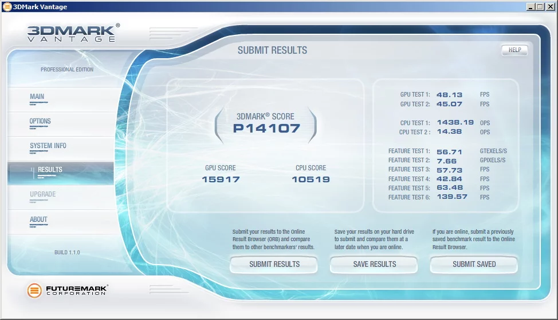Click the Professional Edition label
Viewport: 558px width, 320px height.
(x=67, y=70)
